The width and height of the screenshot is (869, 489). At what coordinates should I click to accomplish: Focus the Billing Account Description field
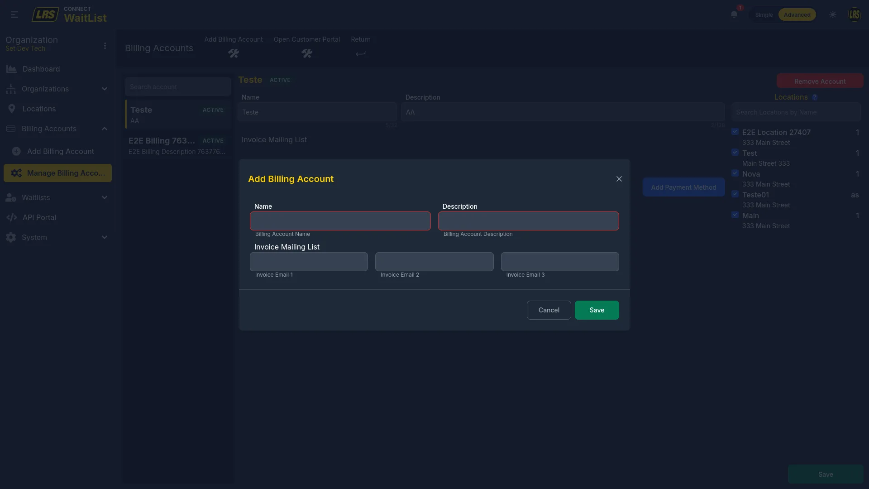tap(529, 221)
